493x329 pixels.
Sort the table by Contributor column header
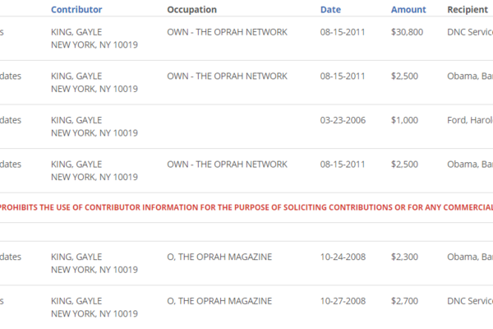click(76, 10)
